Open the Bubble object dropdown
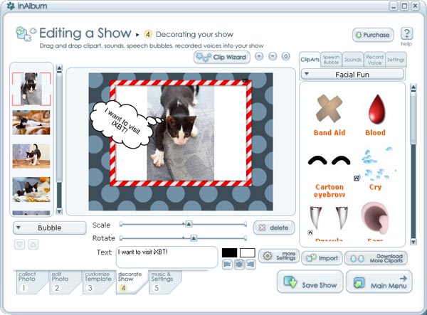427x315 pixels. tap(50, 228)
